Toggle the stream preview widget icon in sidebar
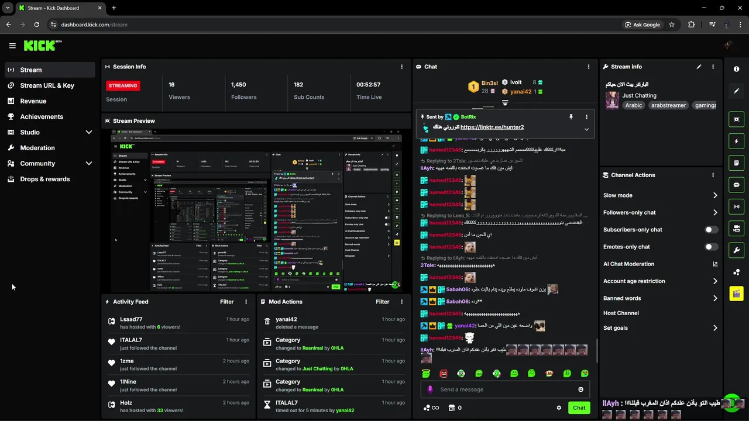749x421 pixels. coord(736,119)
